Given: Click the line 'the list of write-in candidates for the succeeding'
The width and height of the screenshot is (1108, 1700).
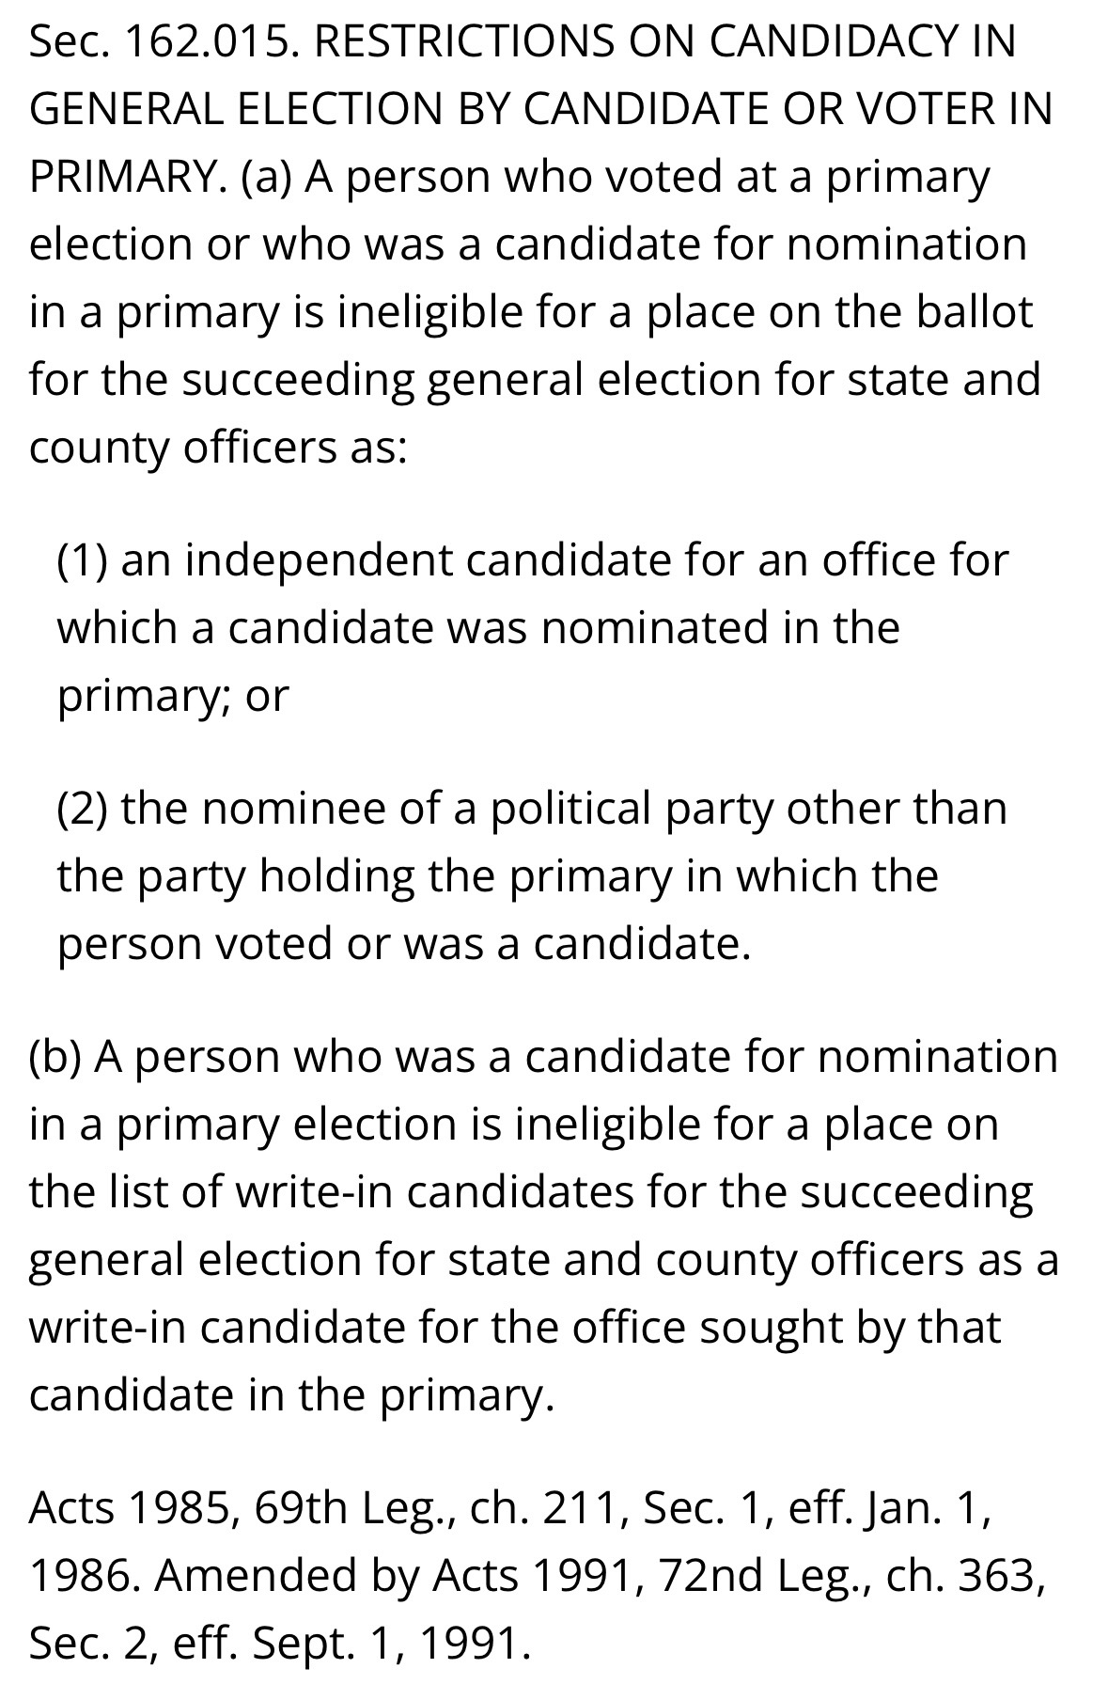Looking at the screenshot, I should (x=531, y=1191).
